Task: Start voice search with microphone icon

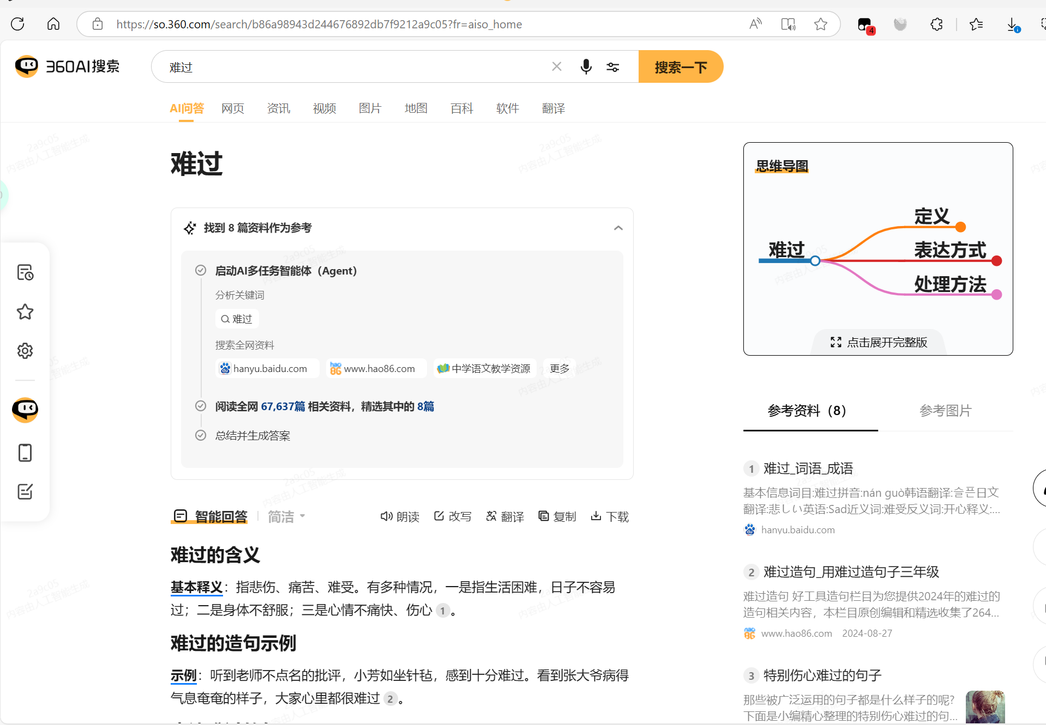Action: pos(586,66)
